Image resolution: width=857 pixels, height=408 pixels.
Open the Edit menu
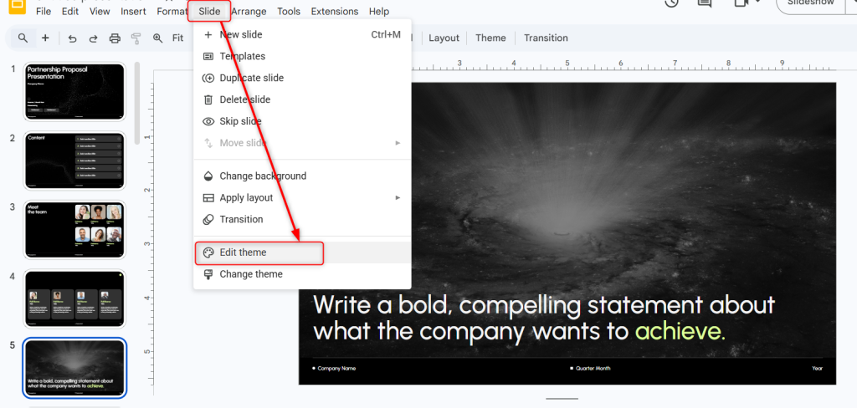pos(70,11)
